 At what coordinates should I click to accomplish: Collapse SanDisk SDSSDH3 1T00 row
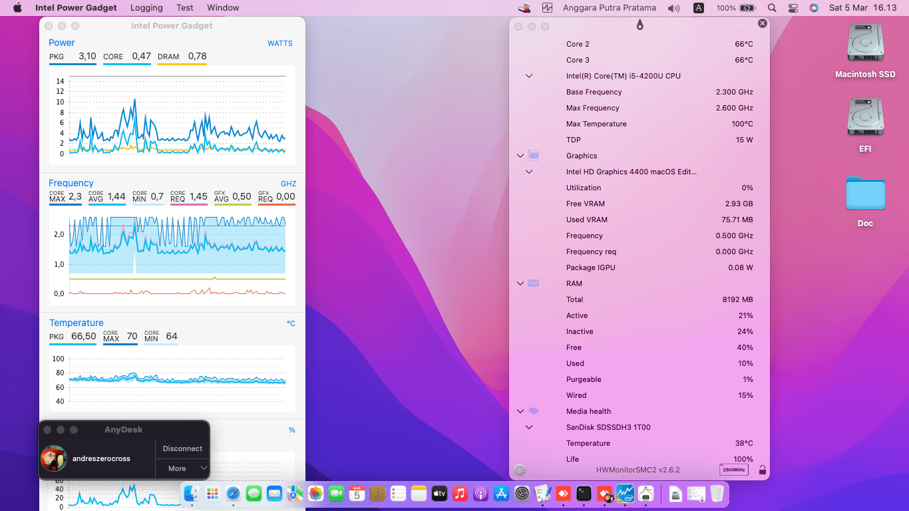pos(529,427)
